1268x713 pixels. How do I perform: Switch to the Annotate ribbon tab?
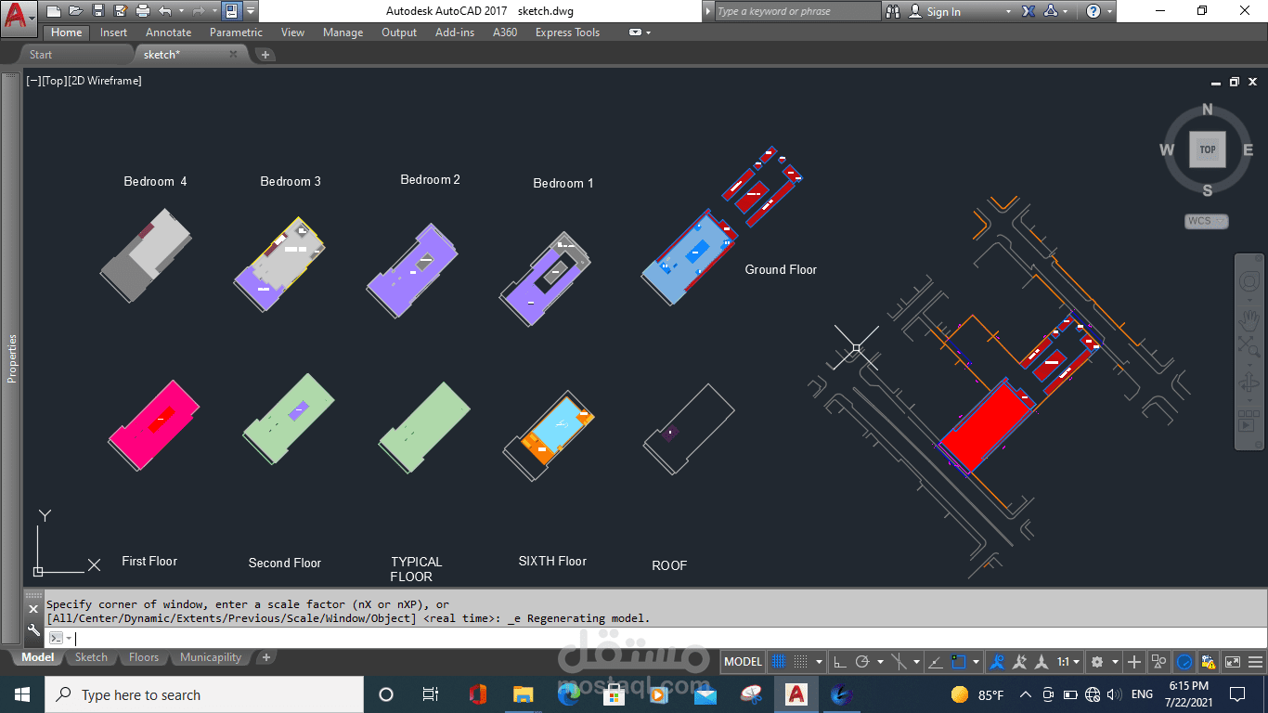[x=168, y=32]
